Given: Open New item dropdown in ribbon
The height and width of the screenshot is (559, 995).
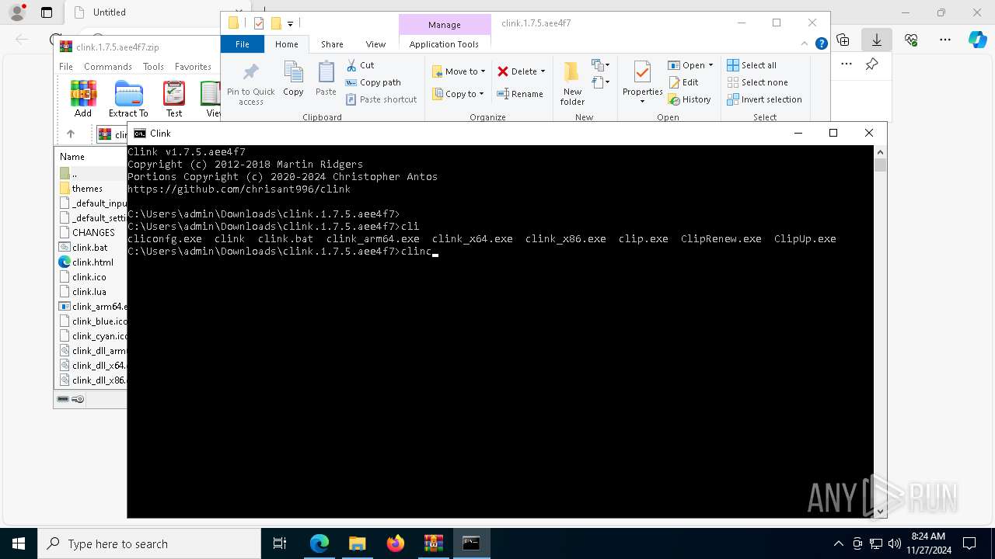Looking at the screenshot, I should point(600,65).
